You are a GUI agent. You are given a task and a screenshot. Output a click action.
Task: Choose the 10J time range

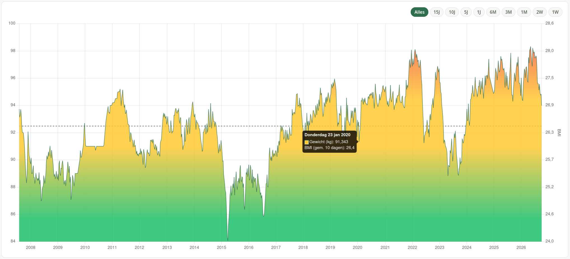pos(452,12)
